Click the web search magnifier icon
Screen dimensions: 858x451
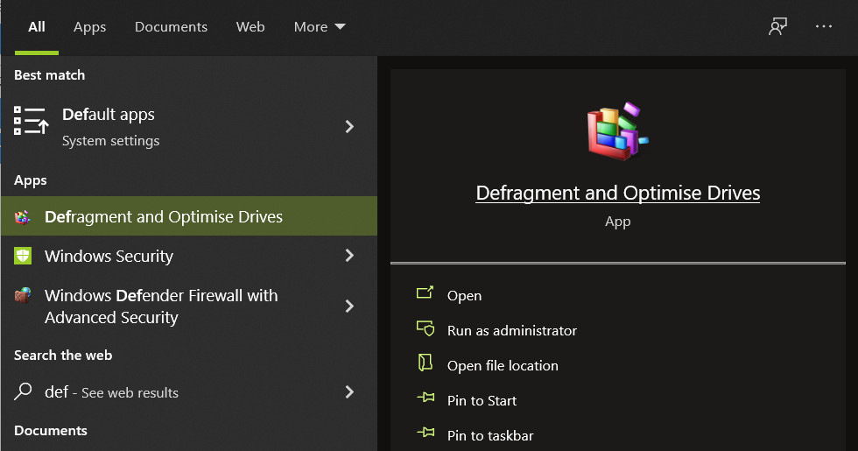coord(25,391)
